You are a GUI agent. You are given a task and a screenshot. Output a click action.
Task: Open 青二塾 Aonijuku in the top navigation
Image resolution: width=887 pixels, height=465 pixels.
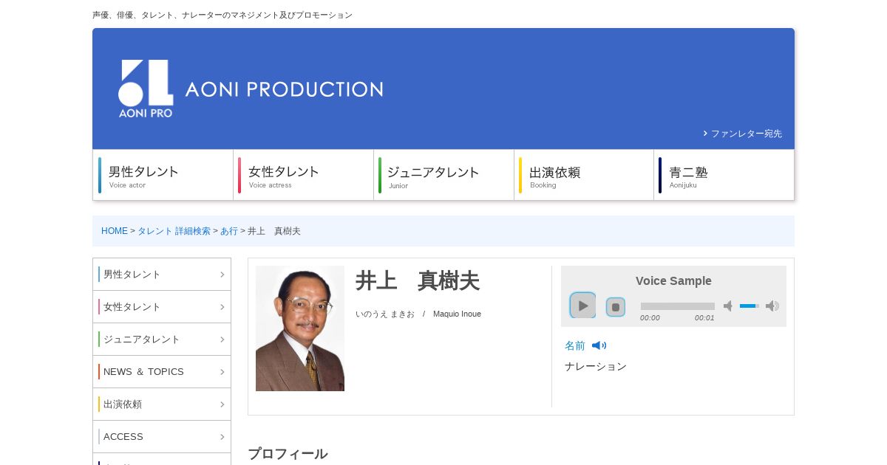click(724, 175)
